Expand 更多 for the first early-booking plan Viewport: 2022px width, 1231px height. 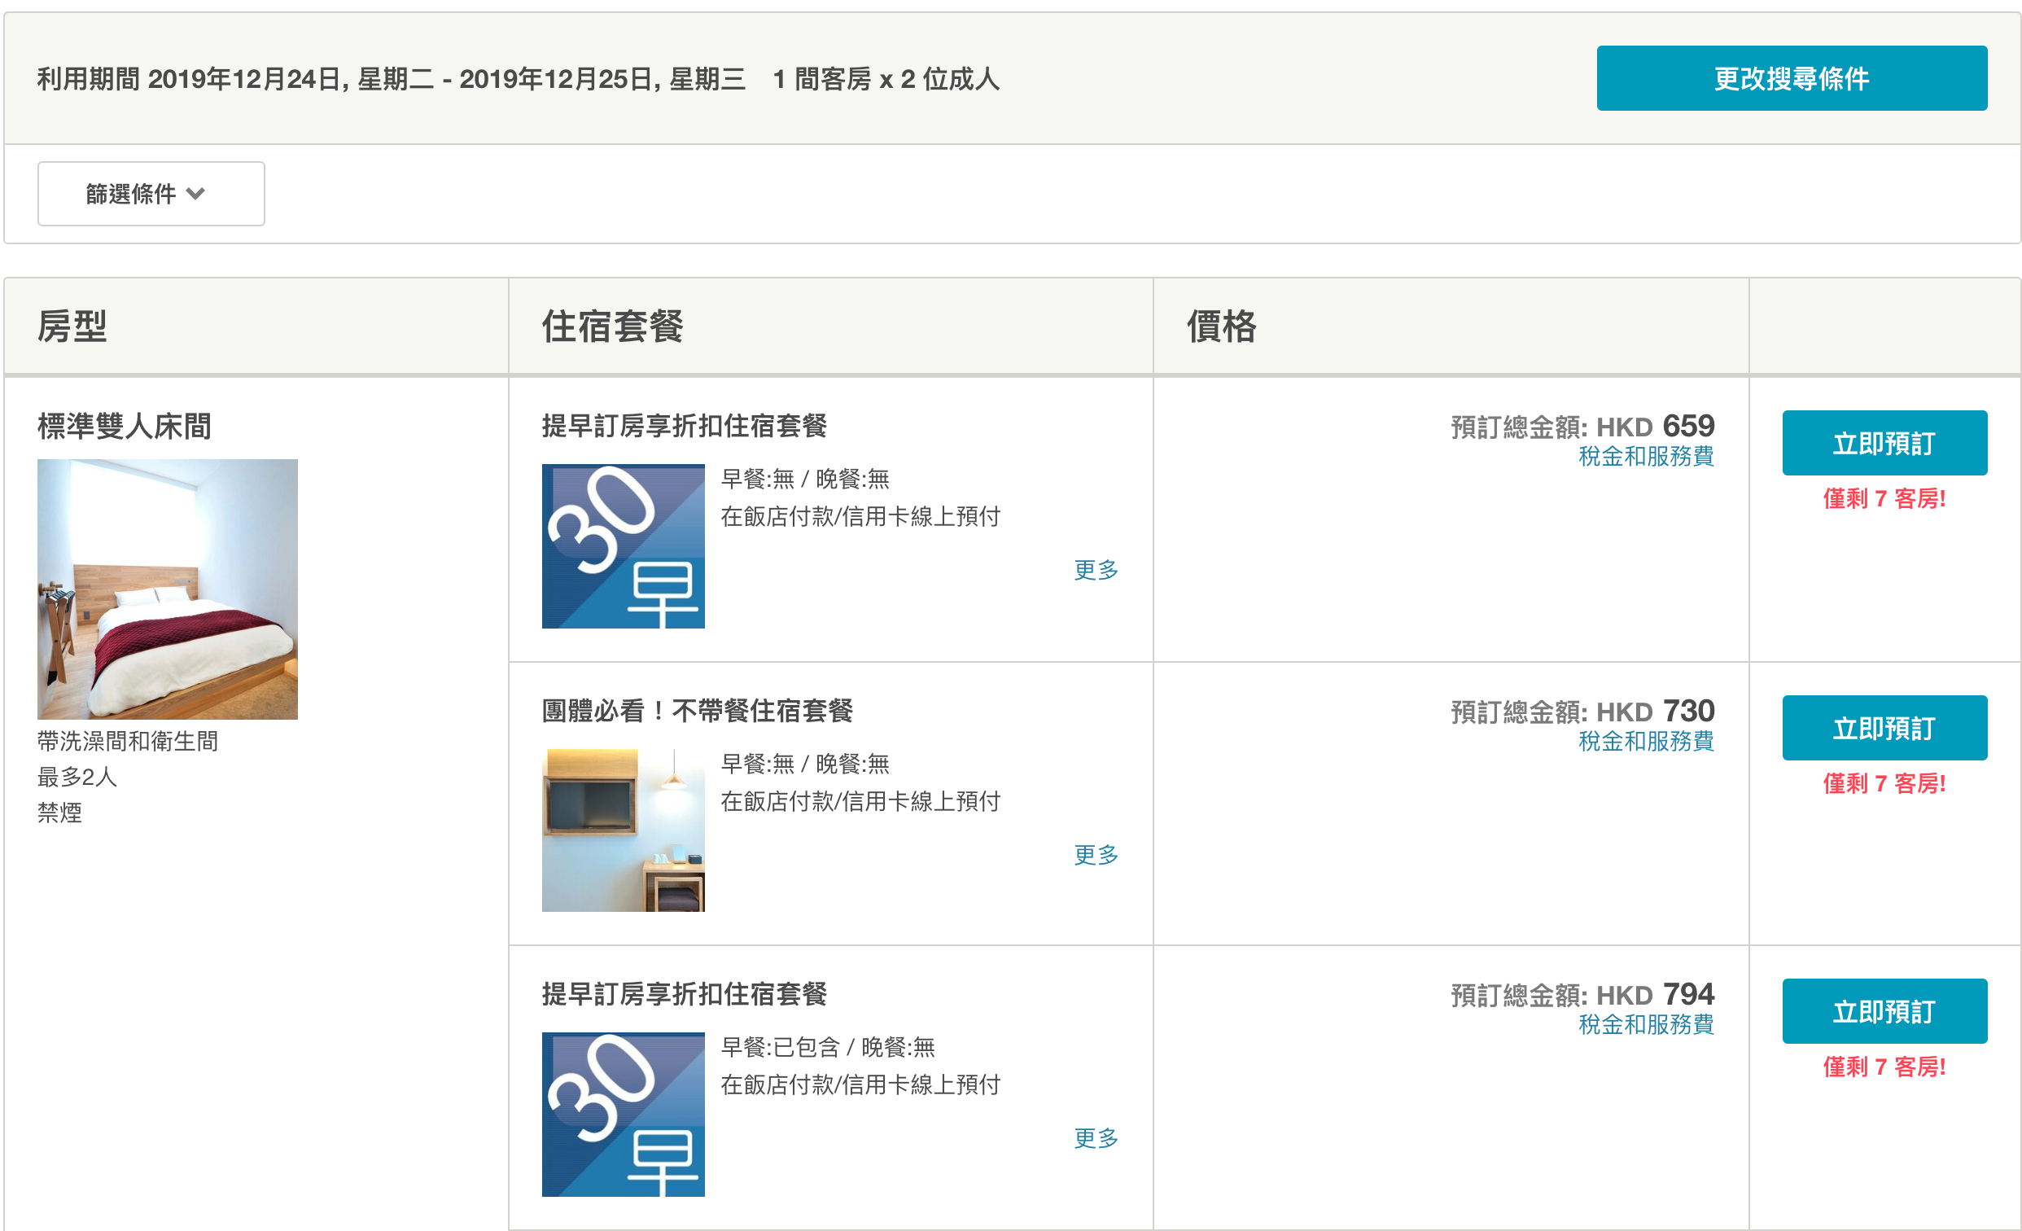pos(1096,570)
